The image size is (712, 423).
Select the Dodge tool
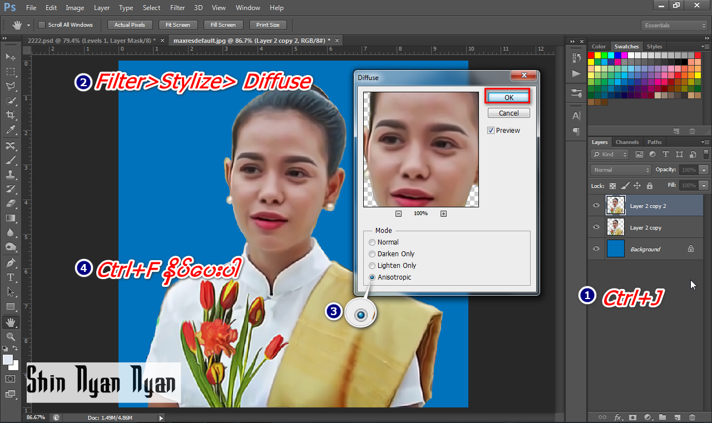[11, 247]
